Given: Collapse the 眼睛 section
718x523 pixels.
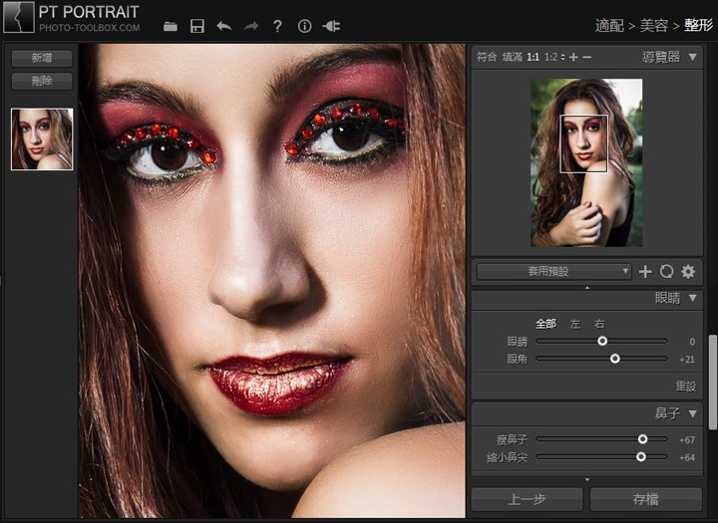Looking at the screenshot, I should coord(692,299).
